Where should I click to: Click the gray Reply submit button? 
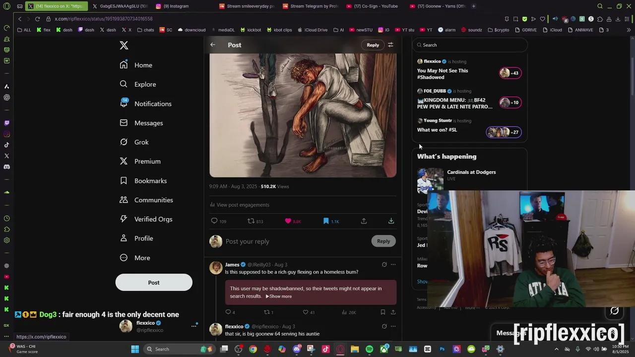383,241
